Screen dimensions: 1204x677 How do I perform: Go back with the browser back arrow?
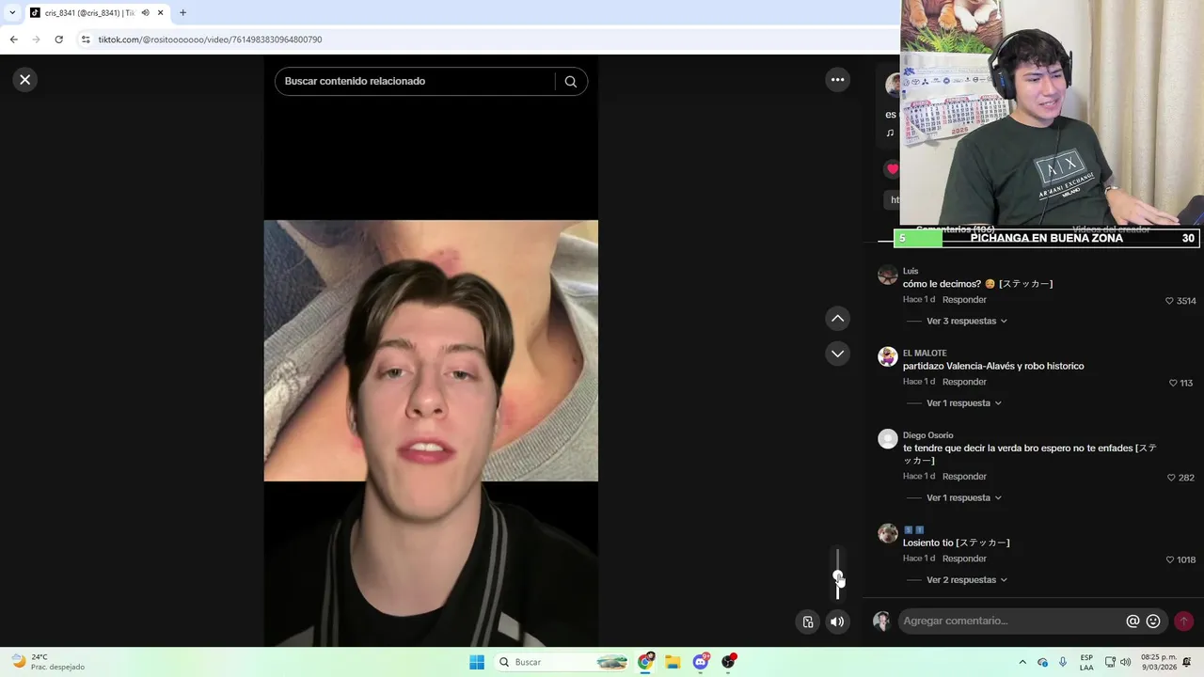pyautogui.click(x=13, y=39)
